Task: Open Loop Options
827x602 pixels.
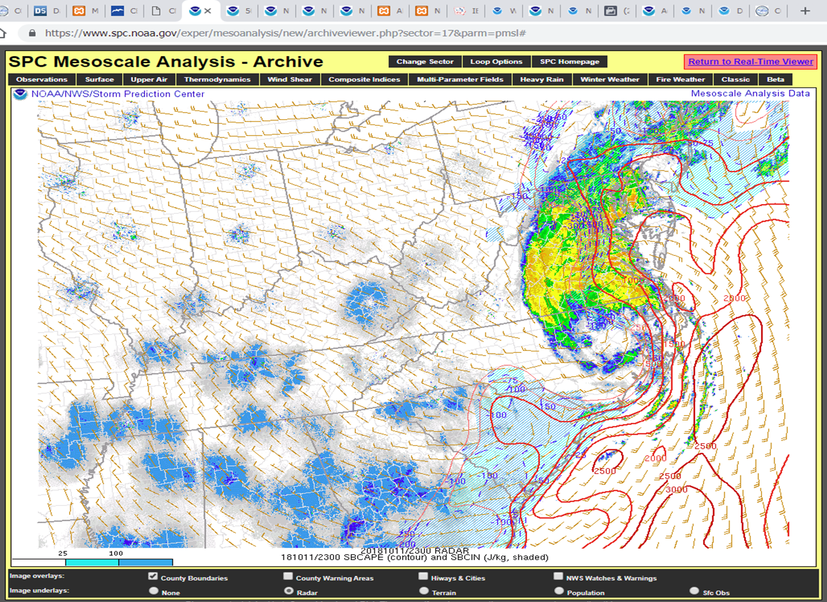Action: pyautogui.click(x=496, y=62)
